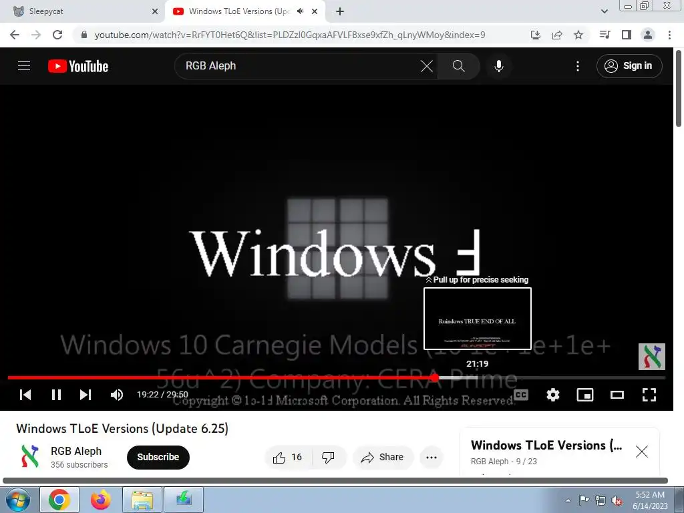Pause the video

click(56, 395)
